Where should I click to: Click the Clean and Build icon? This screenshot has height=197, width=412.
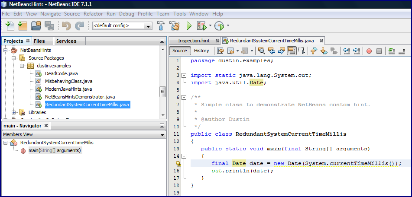point(174,25)
